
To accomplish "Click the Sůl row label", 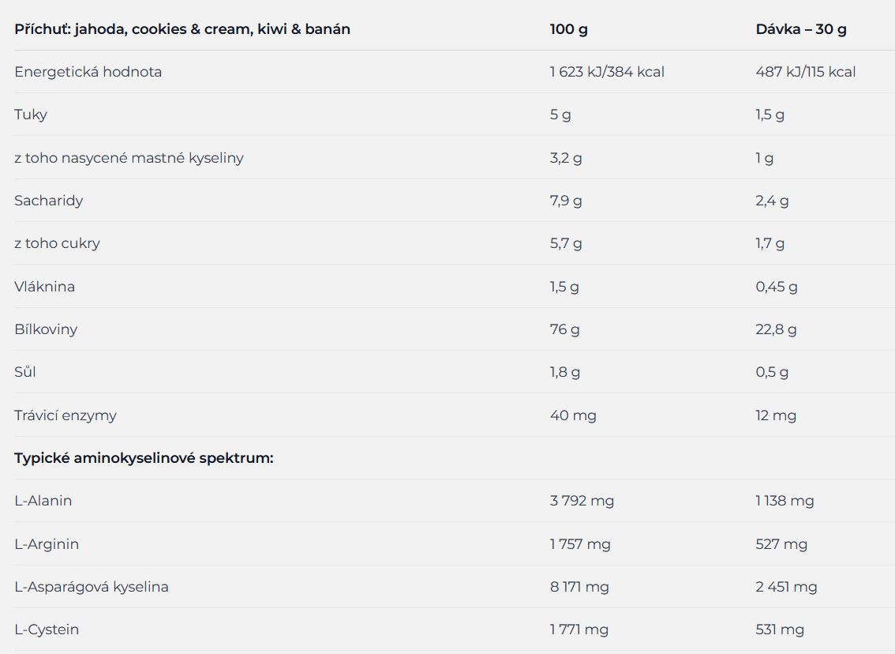I will [x=25, y=372].
